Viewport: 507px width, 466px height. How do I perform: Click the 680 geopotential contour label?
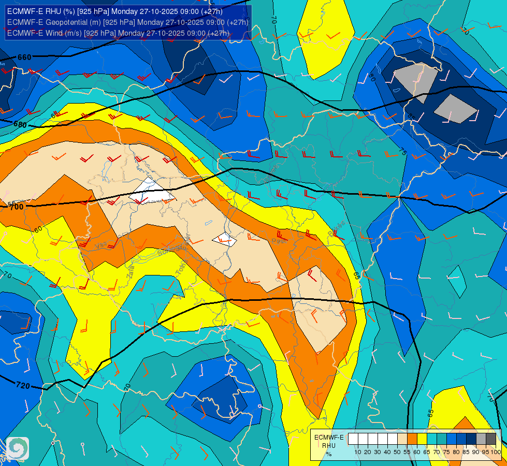[x=20, y=124]
